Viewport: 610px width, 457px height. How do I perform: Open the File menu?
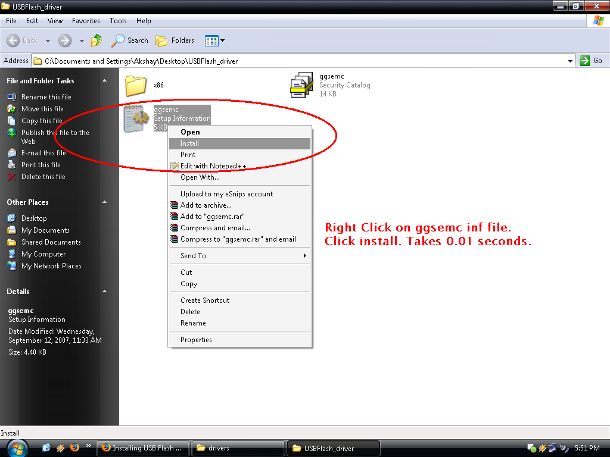click(11, 21)
